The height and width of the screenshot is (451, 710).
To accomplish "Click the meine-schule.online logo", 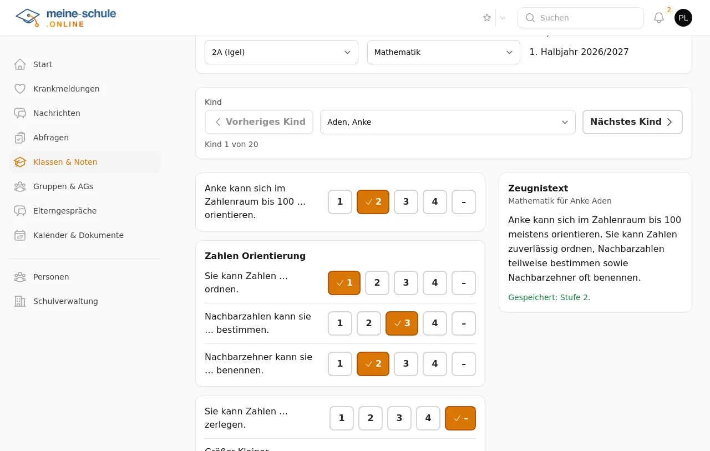I will (66, 18).
